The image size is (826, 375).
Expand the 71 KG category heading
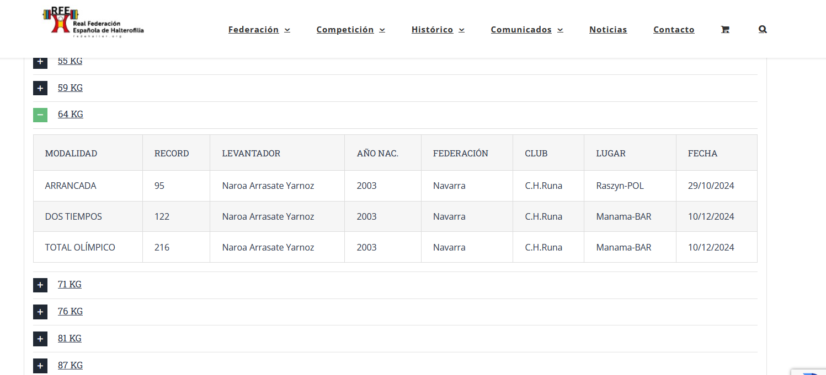click(70, 285)
